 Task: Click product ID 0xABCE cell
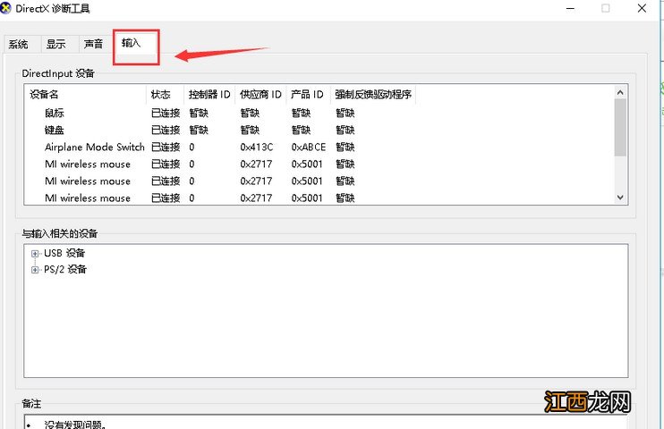click(308, 147)
